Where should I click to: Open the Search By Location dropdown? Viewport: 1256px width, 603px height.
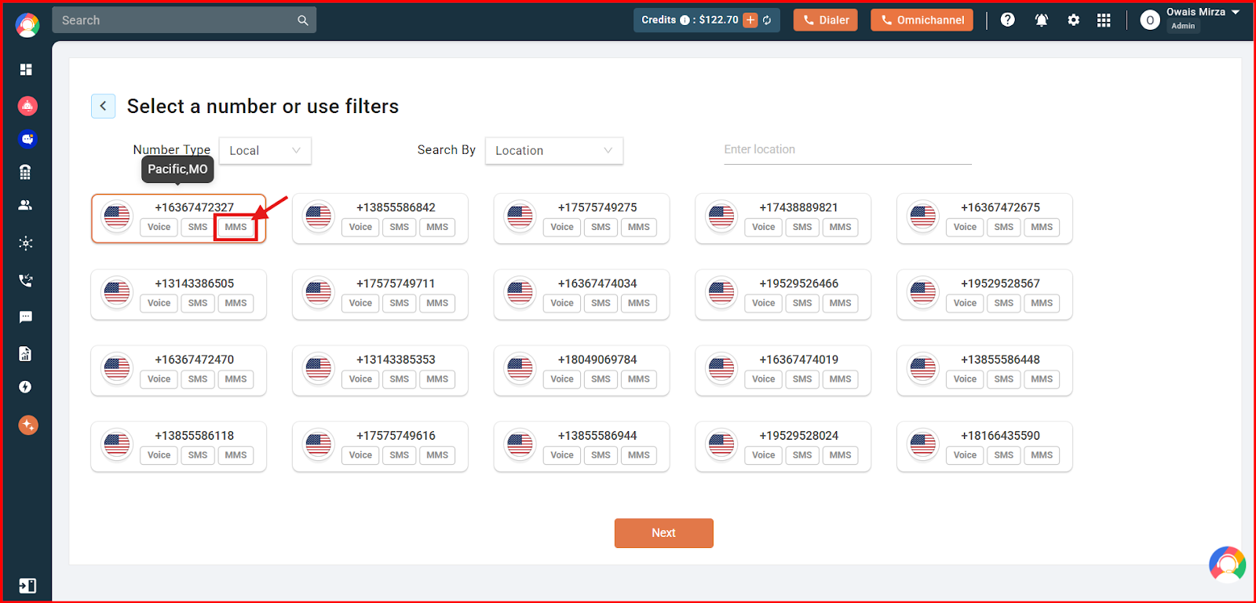point(554,151)
